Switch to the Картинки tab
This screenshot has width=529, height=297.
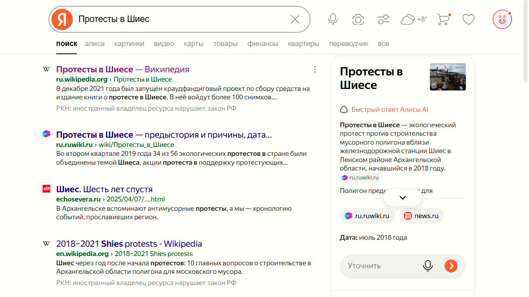click(x=129, y=44)
